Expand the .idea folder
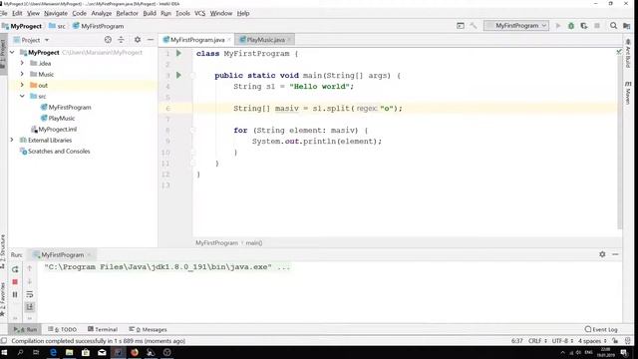Image resolution: width=638 pixels, height=359 pixels. point(22,63)
